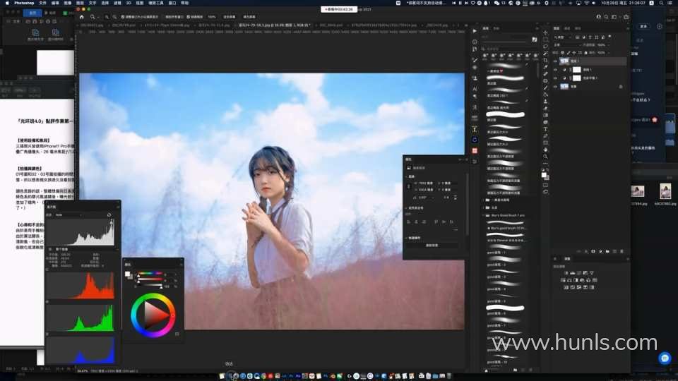Select the Type tool
The height and width of the screenshot is (381, 678).
pos(545,129)
